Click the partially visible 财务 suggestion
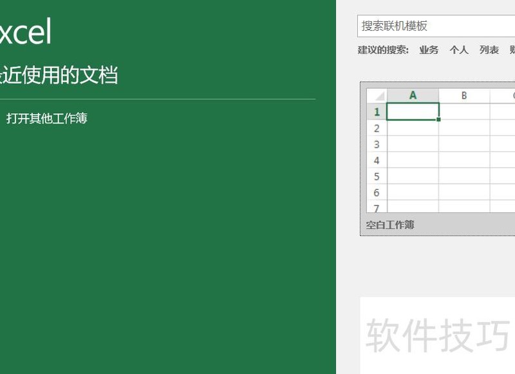The image size is (515, 374). point(512,49)
